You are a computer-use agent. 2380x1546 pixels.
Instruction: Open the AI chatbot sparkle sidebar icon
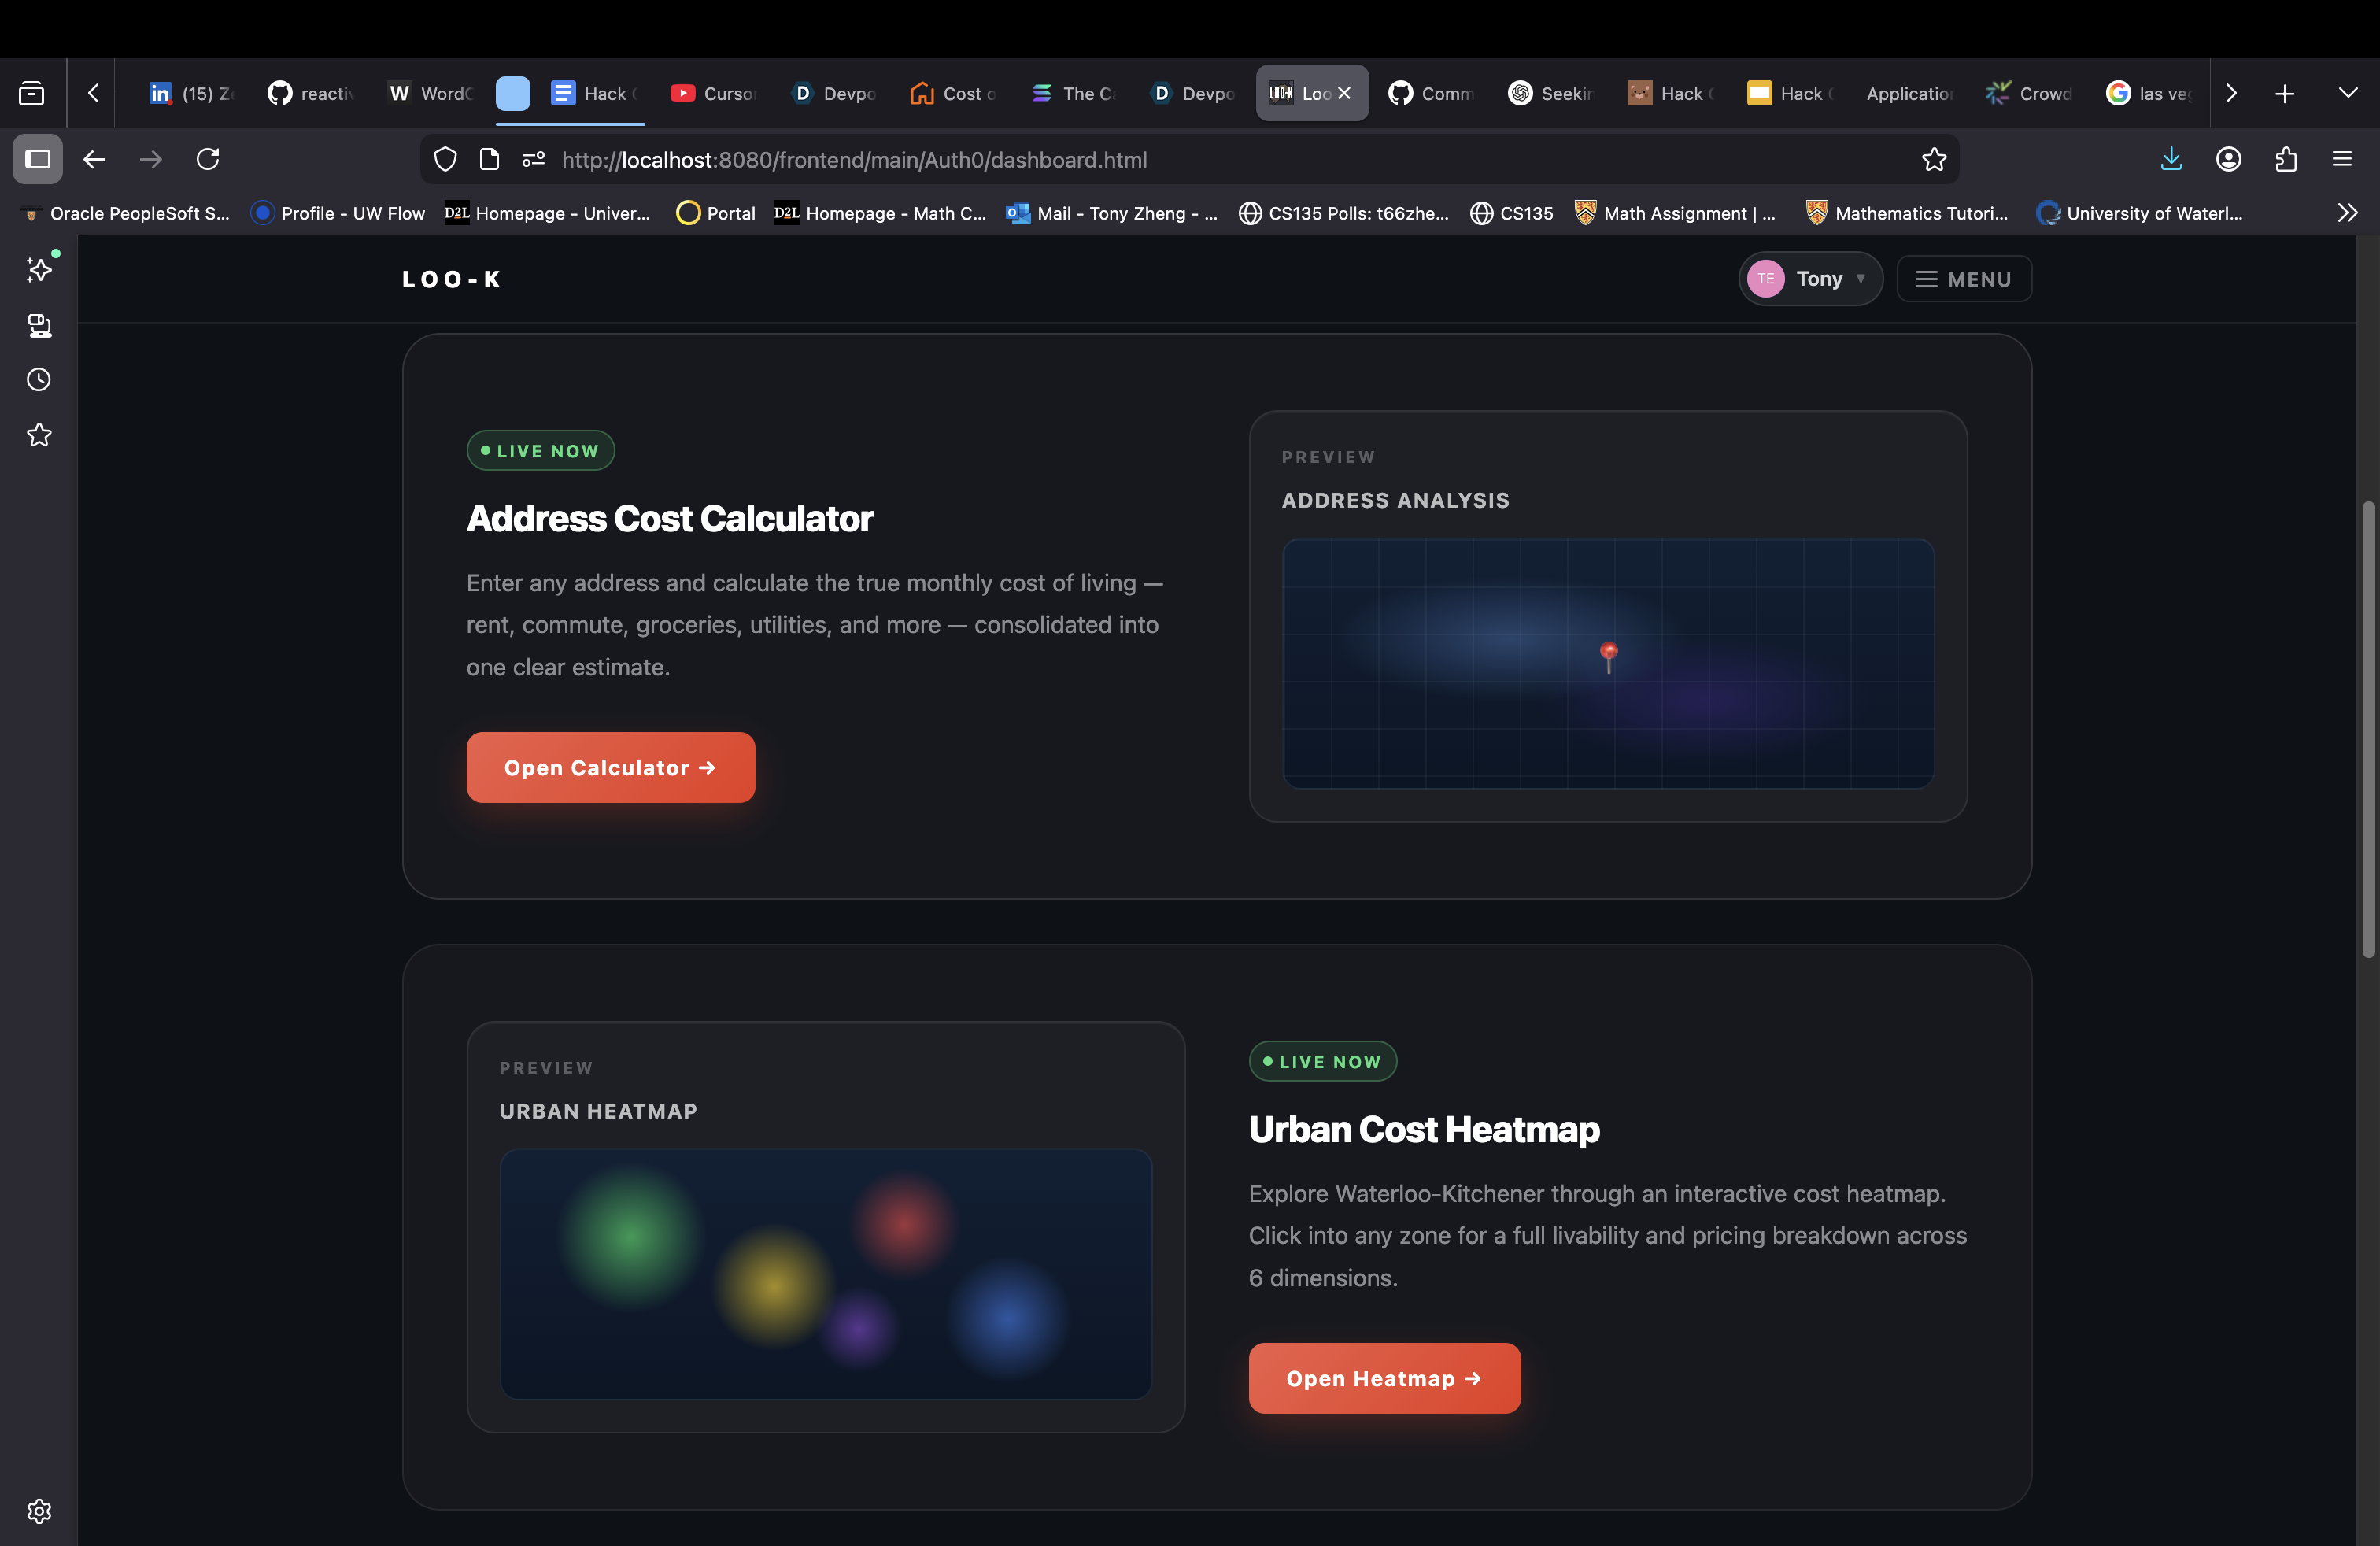tap(39, 270)
